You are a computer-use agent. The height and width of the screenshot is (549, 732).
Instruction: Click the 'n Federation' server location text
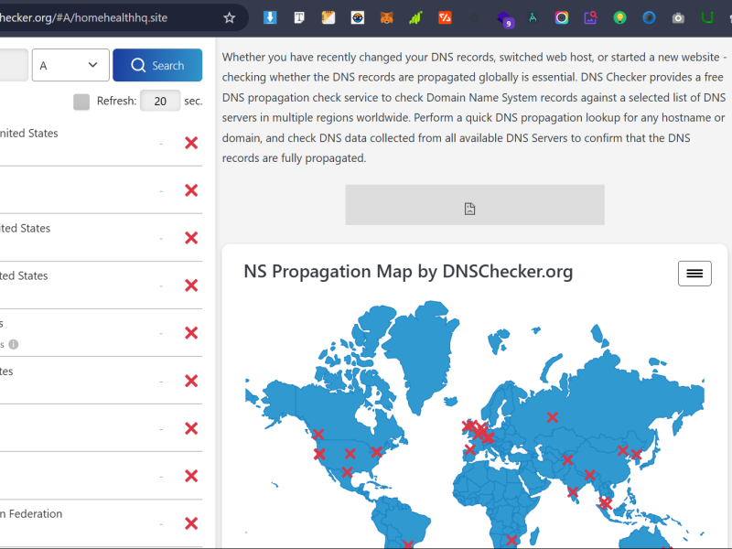pyautogui.click(x=31, y=513)
